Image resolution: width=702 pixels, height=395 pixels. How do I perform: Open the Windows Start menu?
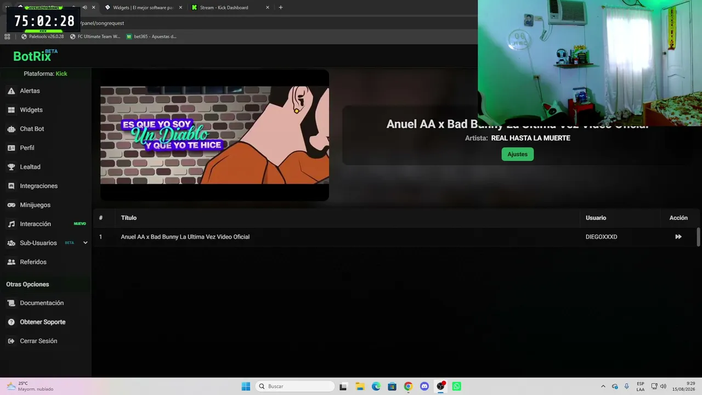[x=246, y=386]
